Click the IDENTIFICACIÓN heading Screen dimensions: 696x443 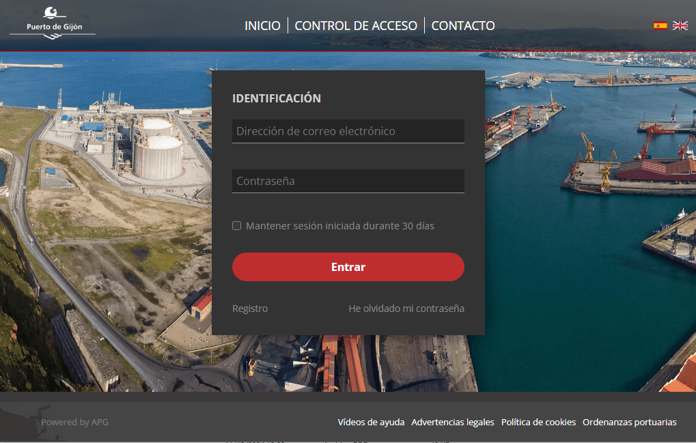tap(277, 98)
